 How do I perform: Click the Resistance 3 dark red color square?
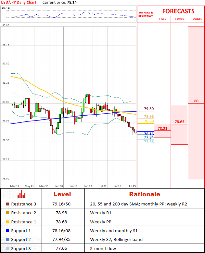pos(7,204)
